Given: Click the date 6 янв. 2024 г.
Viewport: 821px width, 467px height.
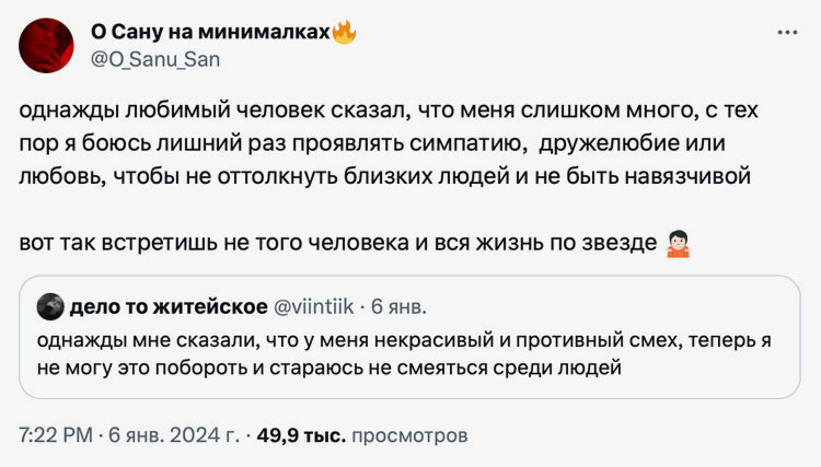Looking at the screenshot, I should (x=174, y=435).
